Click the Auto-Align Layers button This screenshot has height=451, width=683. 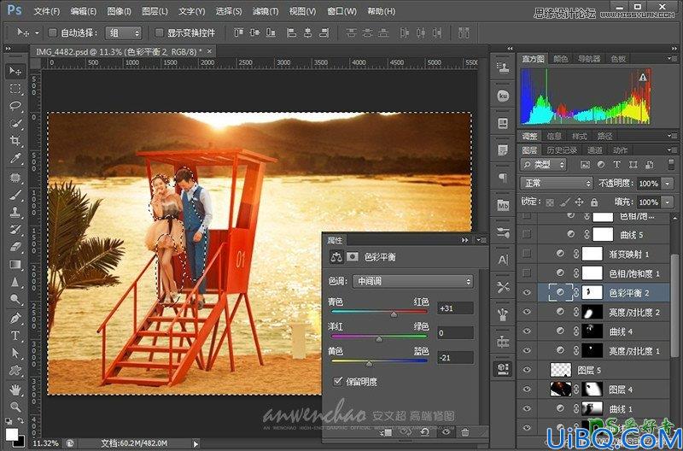point(464,32)
